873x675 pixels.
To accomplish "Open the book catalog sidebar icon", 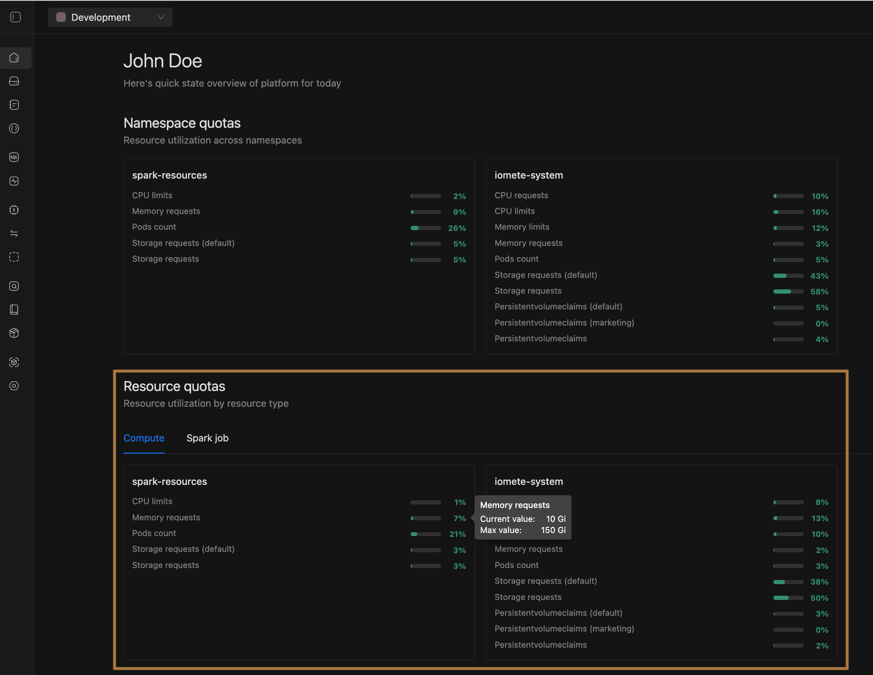I will click(14, 309).
